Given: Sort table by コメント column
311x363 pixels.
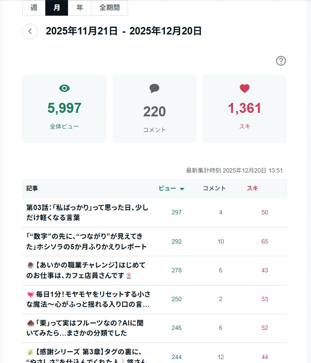Looking at the screenshot, I should pos(214,188).
